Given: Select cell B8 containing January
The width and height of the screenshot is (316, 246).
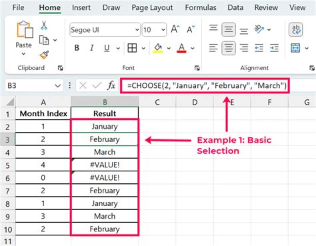Looking at the screenshot, I should coord(105,203).
